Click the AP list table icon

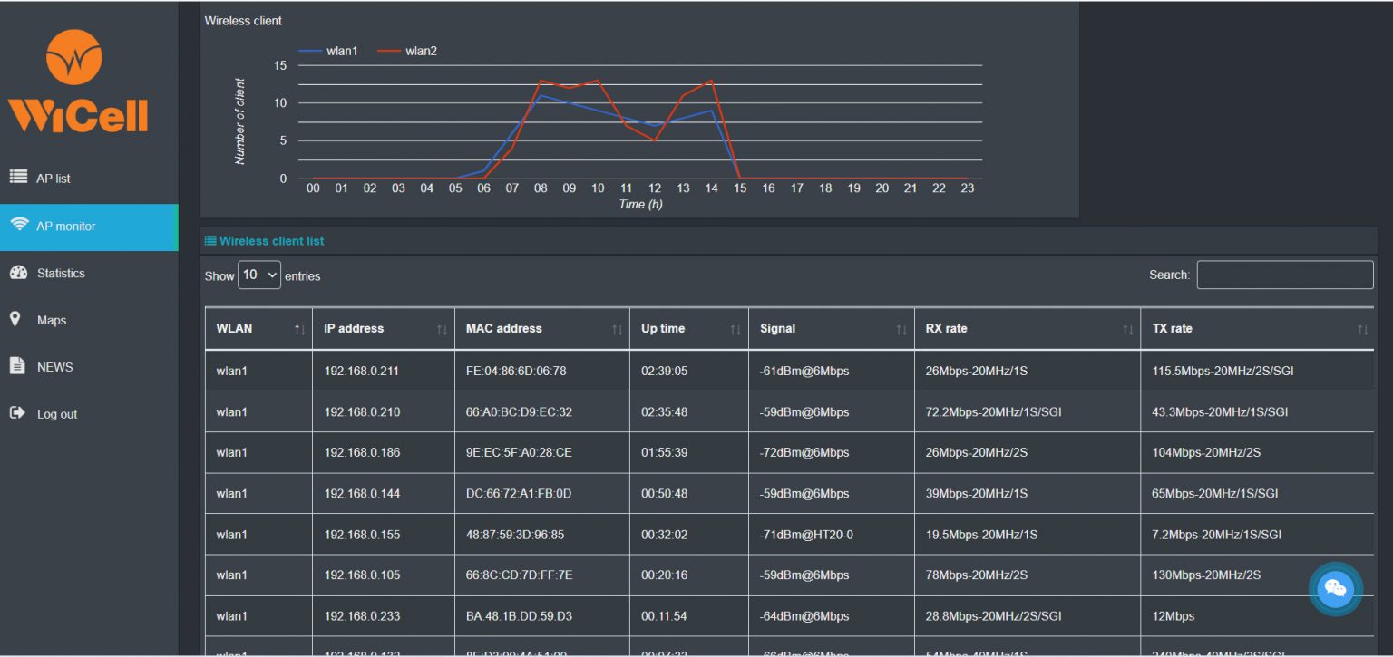[18, 177]
